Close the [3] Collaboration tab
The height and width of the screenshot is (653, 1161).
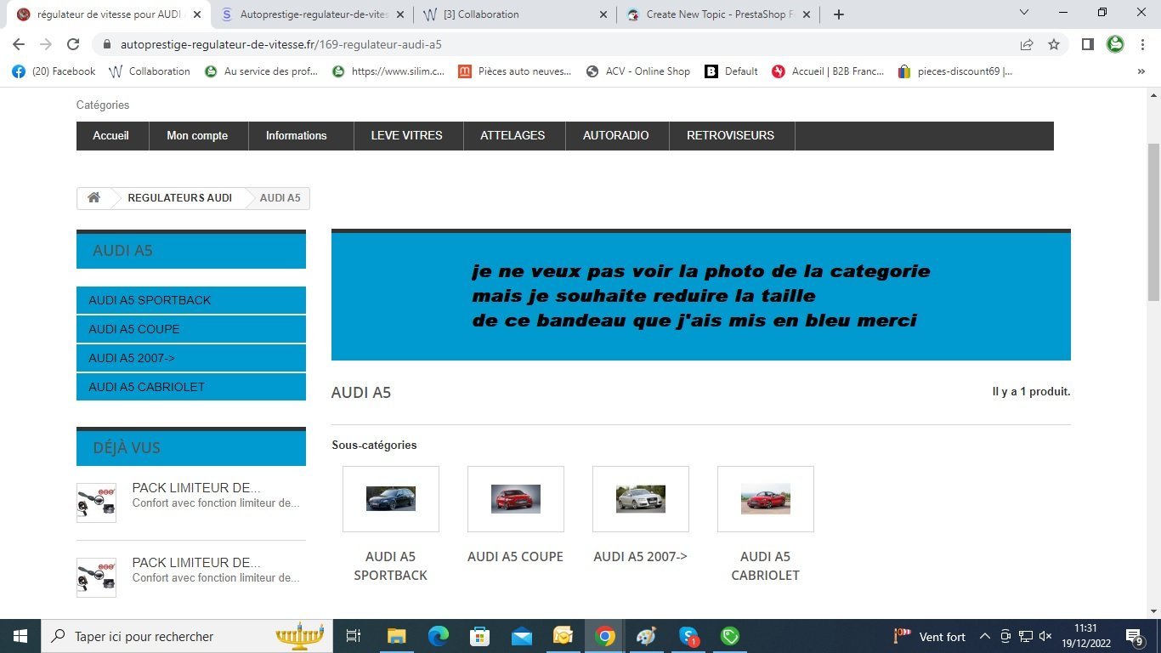(603, 14)
